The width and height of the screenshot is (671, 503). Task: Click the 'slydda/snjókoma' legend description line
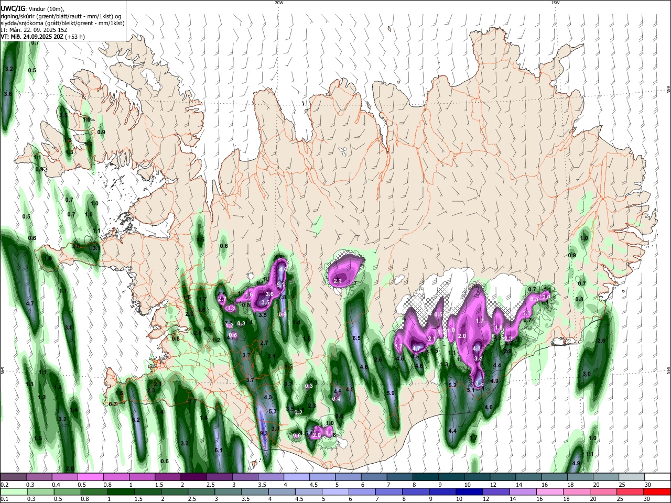pos(62,23)
